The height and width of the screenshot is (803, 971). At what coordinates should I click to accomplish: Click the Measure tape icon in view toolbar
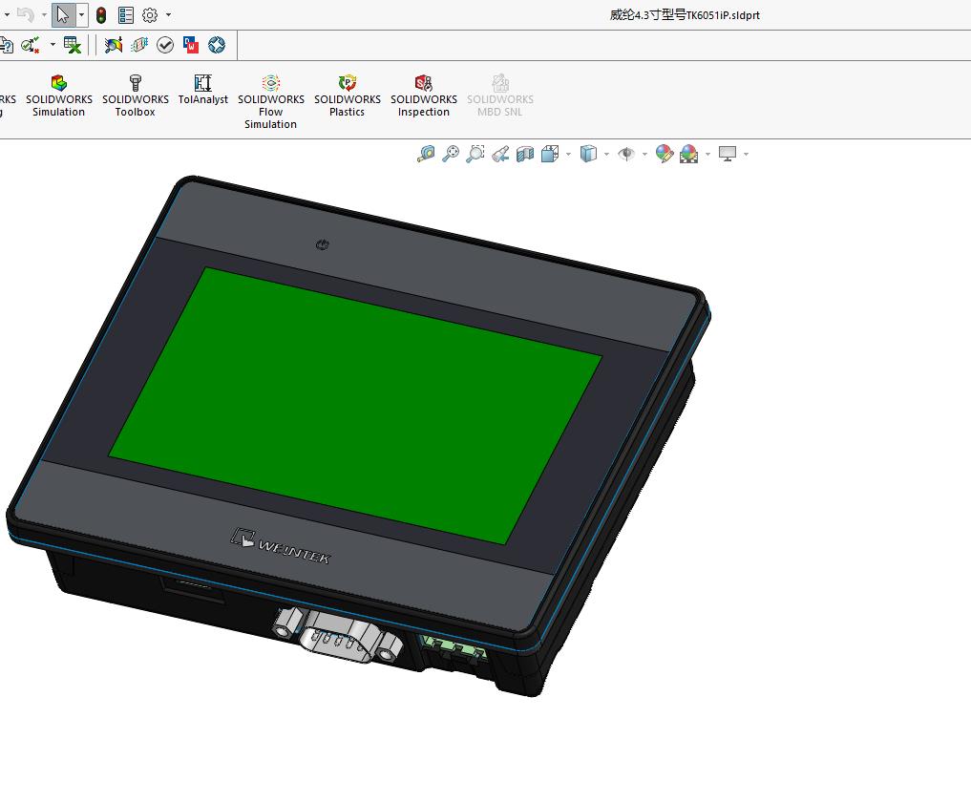tap(426, 154)
